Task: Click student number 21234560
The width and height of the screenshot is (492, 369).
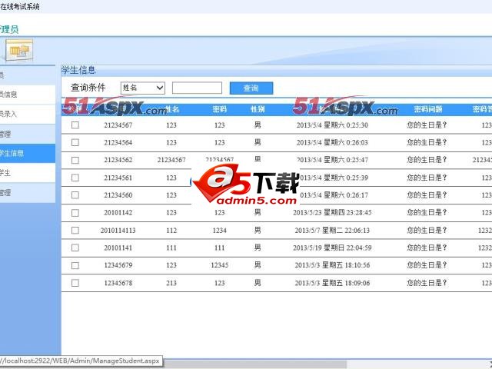Action: [118, 195]
